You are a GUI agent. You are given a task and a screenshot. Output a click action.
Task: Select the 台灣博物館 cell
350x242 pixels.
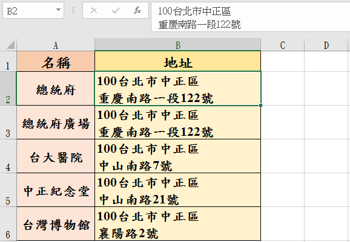(56, 224)
